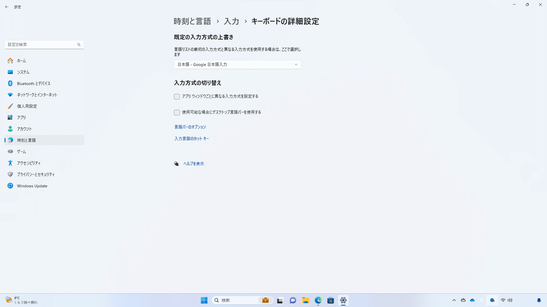Select the 時刻と言語 sidebar entry

(44, 140)
